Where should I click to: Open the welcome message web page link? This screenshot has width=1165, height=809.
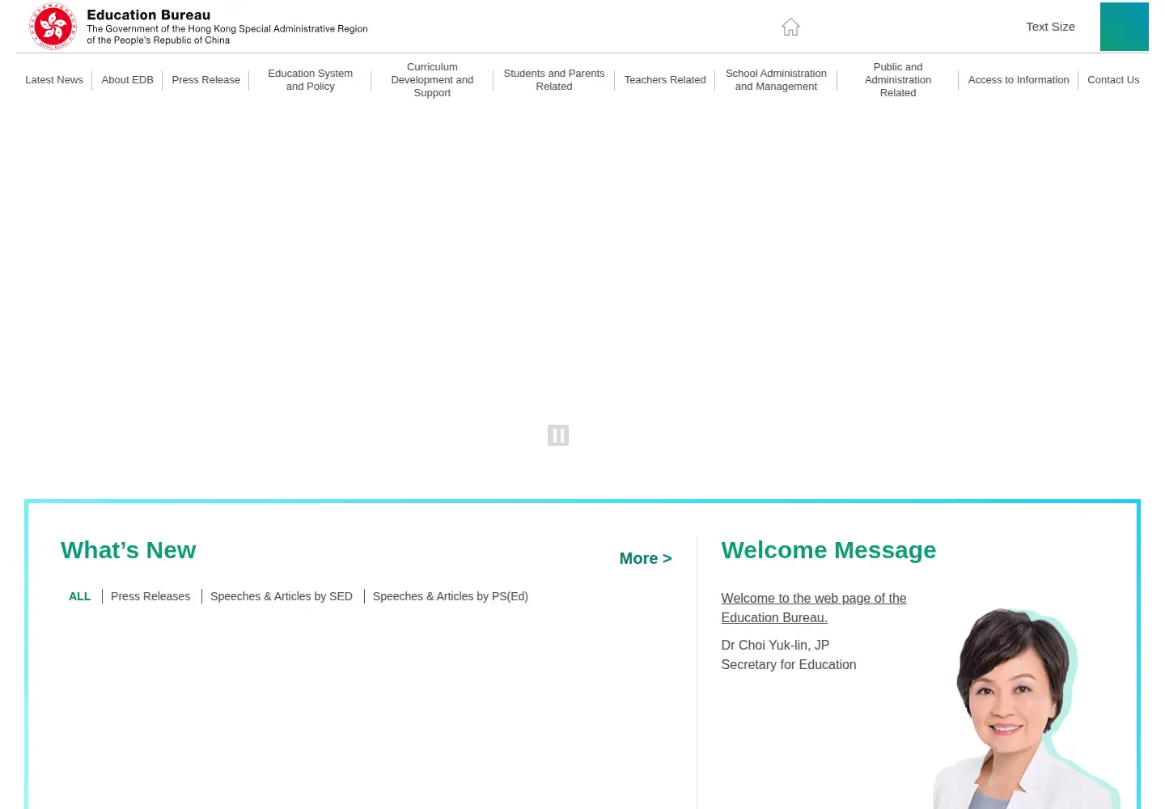pos(814,608)
